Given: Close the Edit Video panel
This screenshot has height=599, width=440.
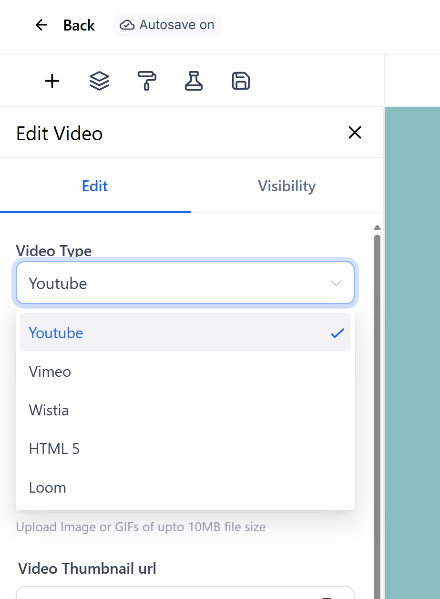Looking at the screenshot, I should pyautogui.click(x=355, y=133).
